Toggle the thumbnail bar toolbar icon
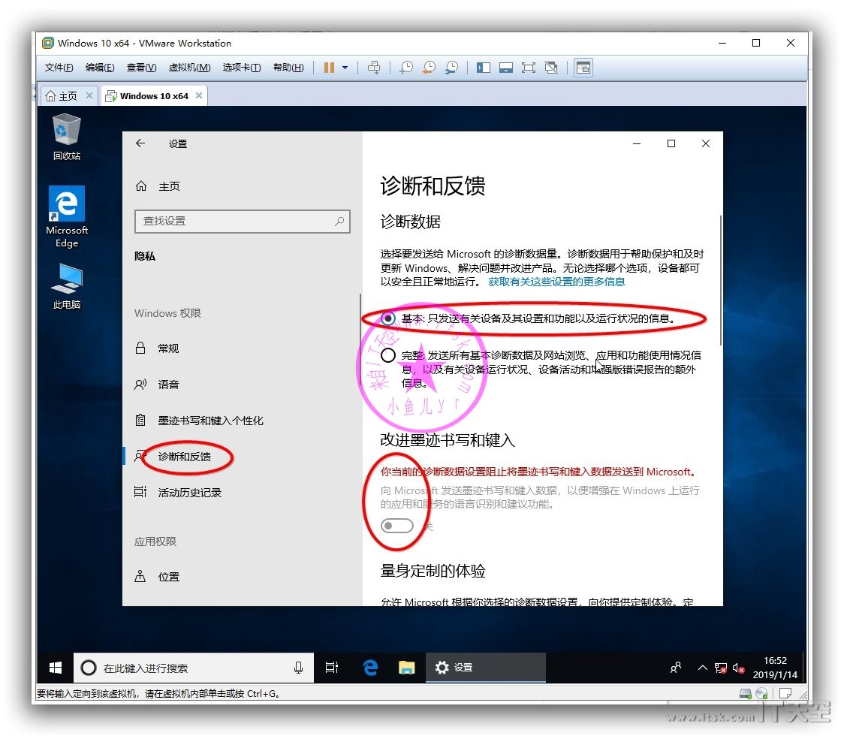Viewport: 844px width, 736px height. coord(506,68)
